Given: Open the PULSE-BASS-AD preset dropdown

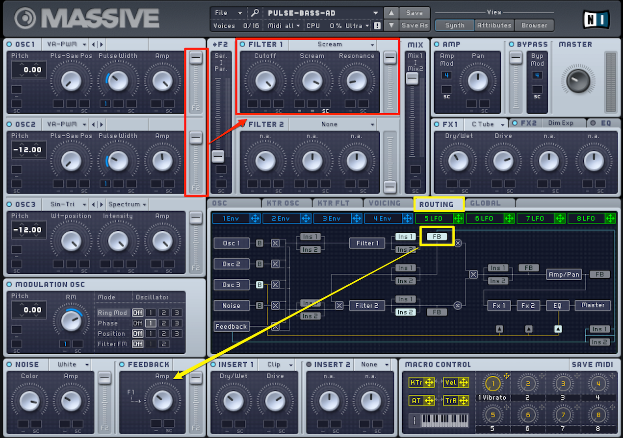Looking at the screenshot, I should (324, 13).
